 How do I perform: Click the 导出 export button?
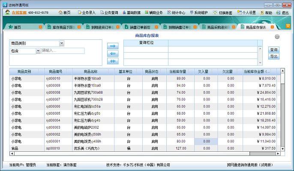coord(273,56)
